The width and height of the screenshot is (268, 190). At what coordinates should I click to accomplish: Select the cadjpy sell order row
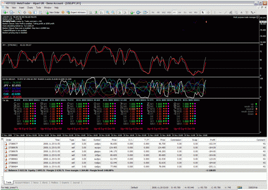point(135,166)
